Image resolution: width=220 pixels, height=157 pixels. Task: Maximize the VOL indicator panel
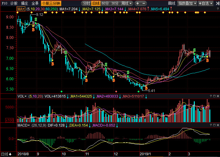pos(214,96)
